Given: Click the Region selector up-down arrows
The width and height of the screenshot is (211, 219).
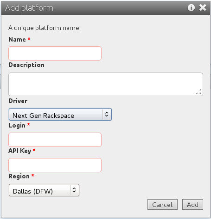Looking at the screenshot, I should (74, 190).
